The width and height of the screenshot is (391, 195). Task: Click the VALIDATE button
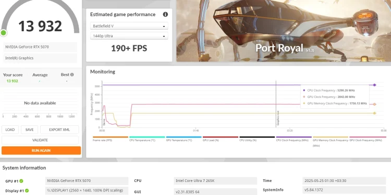(x=40, y=140)
